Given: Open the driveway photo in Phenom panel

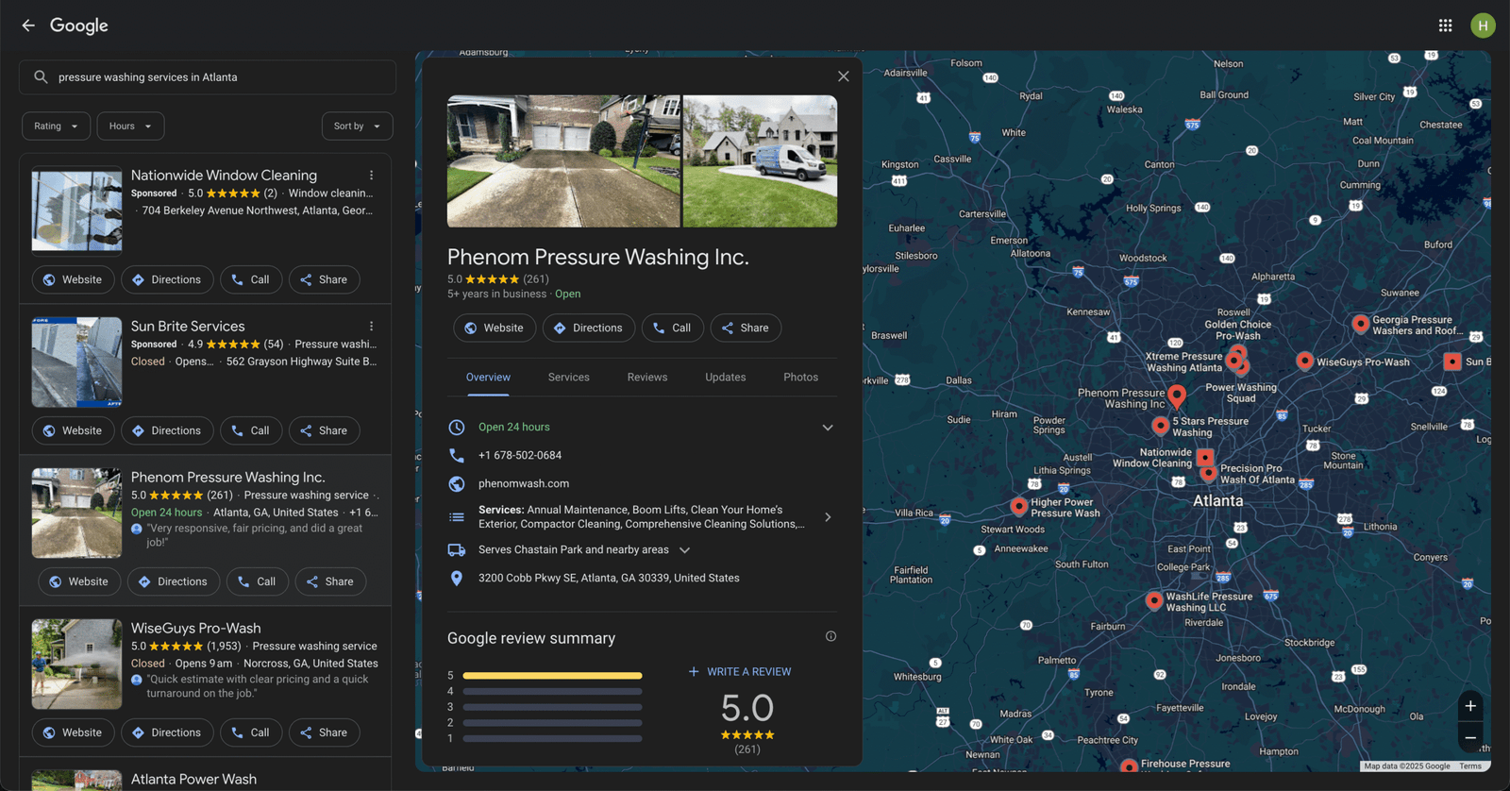Looking at the screenshot, I should click(x=563, y=161).
